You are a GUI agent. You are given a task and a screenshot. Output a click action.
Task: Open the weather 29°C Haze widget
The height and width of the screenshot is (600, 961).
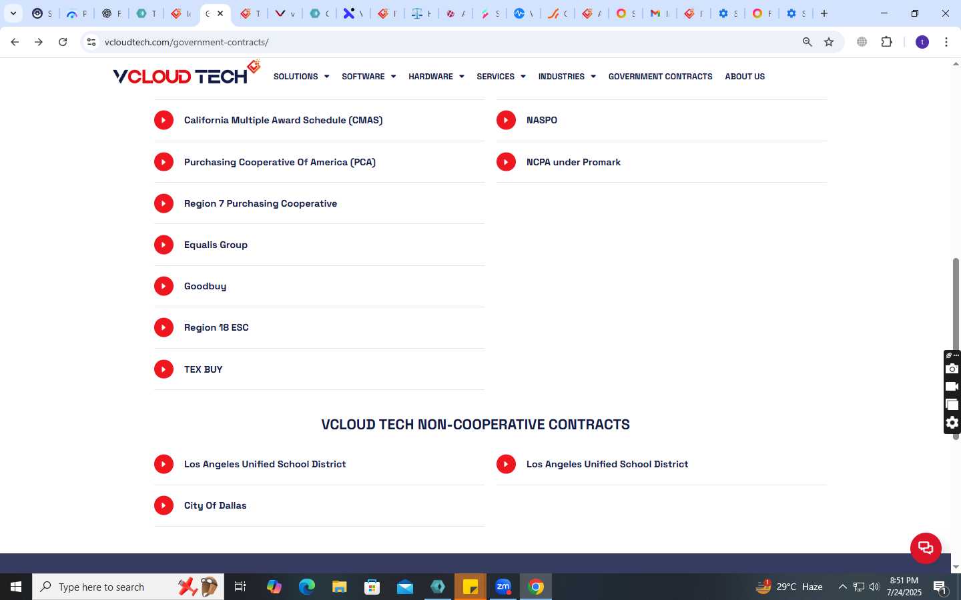(789, 587)
